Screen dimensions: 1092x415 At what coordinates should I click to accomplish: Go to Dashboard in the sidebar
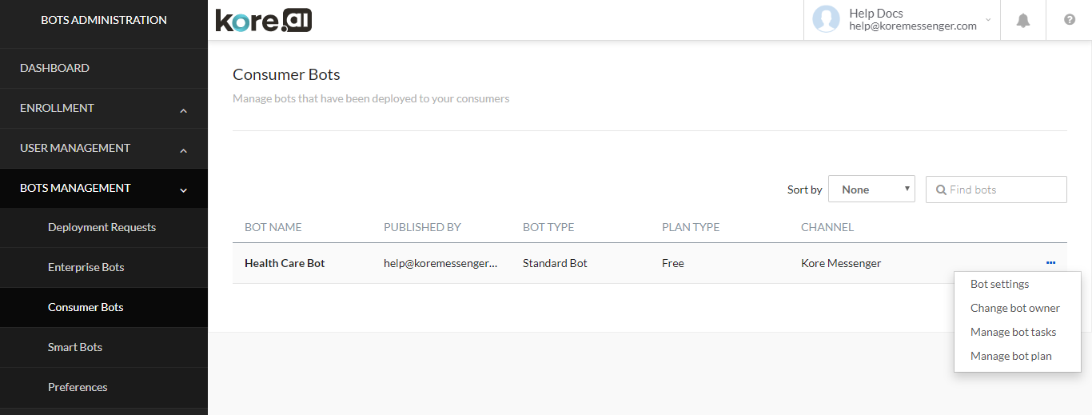(54, 68)
